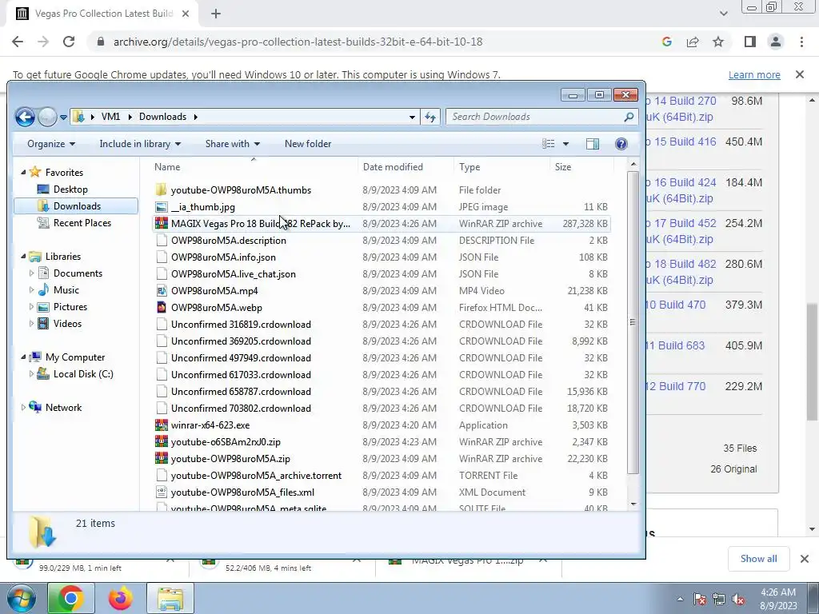Viewport: 819px width, 614px height.
Task: Expand the Network tree node
Action: [x=23, y=407]
